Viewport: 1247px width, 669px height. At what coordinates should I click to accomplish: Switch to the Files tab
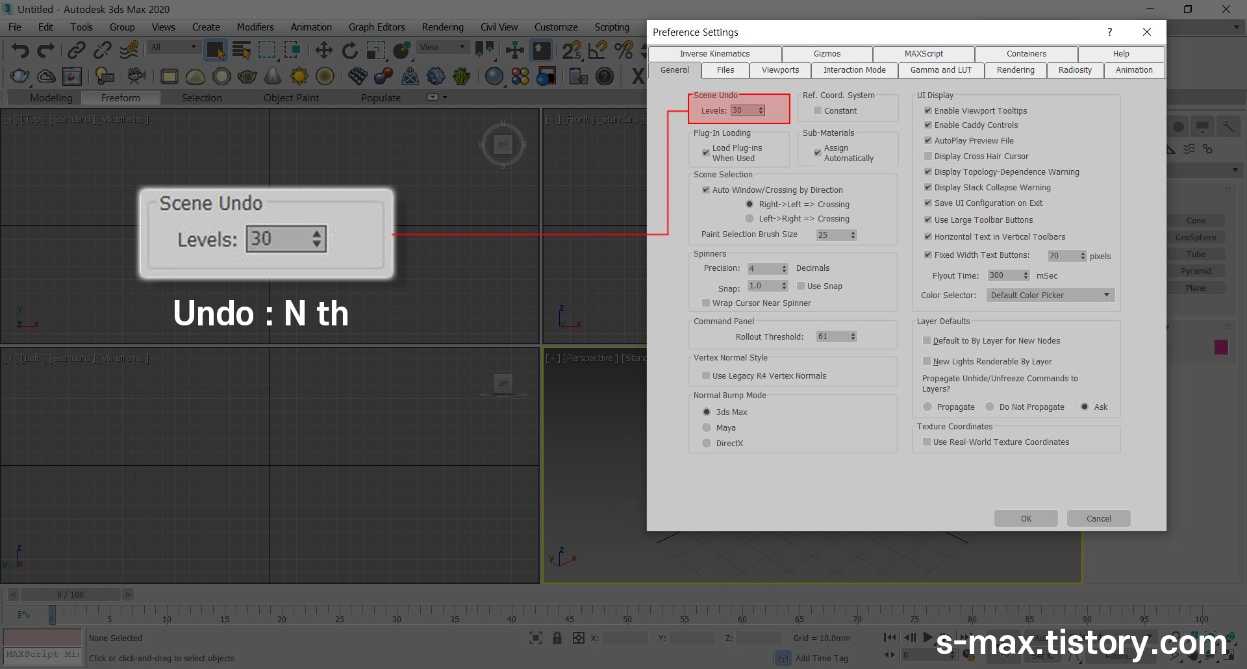pyautogui.click(x=725, y=70)
